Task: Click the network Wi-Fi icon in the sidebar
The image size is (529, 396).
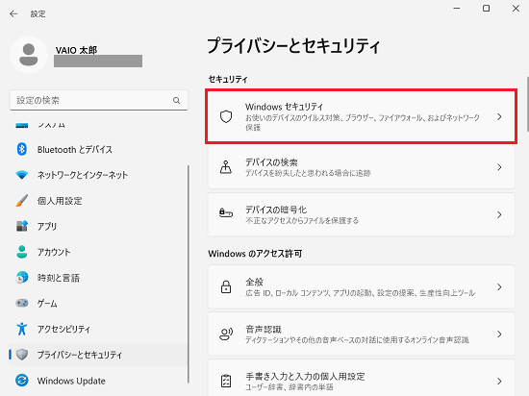Action: pos(22,175)
